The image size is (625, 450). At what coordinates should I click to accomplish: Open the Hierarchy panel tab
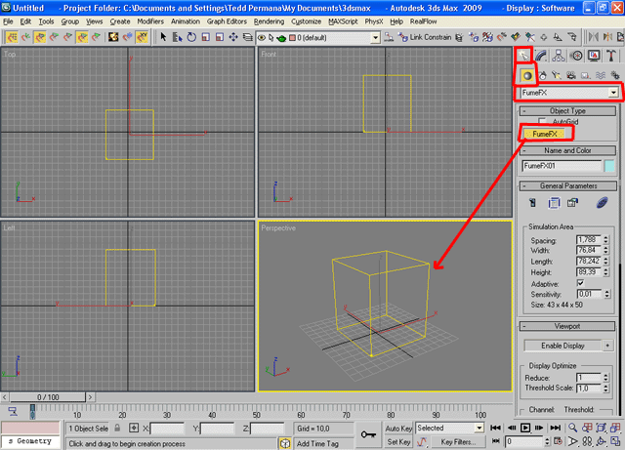point(559,56)
